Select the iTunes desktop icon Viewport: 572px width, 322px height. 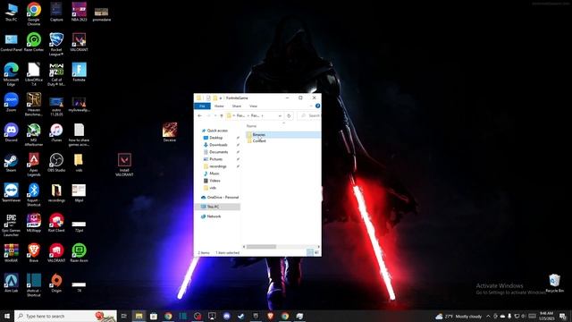[x=56, y=132]
